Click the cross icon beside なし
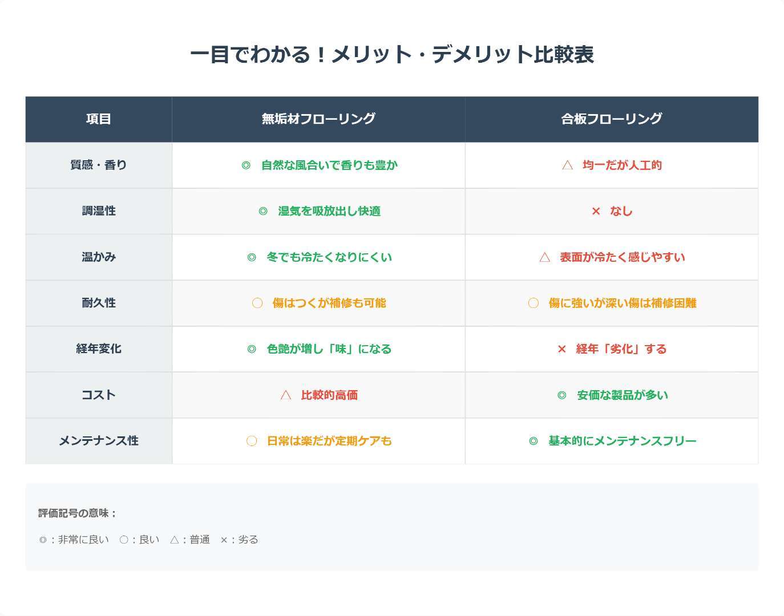The height and width of the screenshot is (616, 784). [x=596, y=212]
